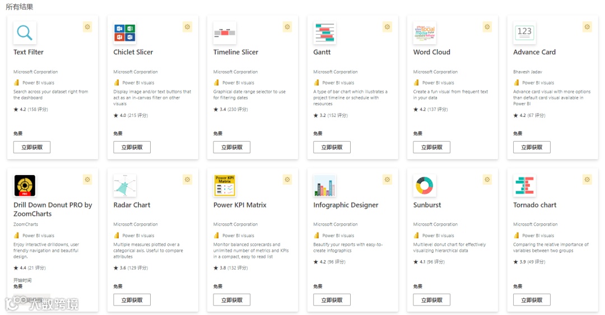This screenshot has height=315, width=605.
Task: Click the 3.8 (132 评分) rating
Action: pyautogui.click(x=231, y=268)
